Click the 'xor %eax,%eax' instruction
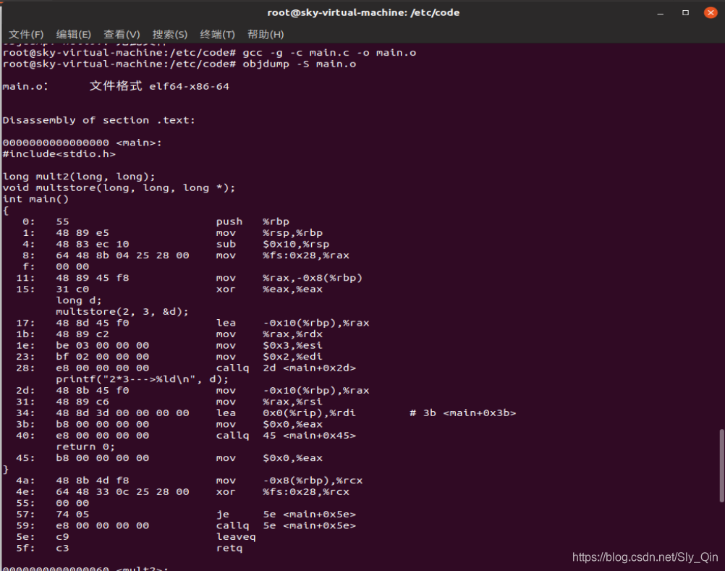The image size is (725, 571). (x=269, y=289)
